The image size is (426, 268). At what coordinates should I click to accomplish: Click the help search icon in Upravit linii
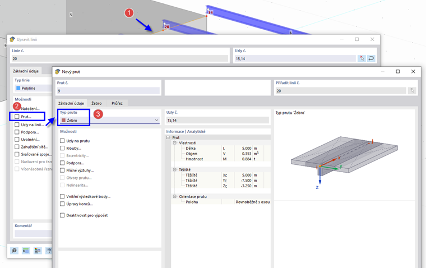coord(14,250)
